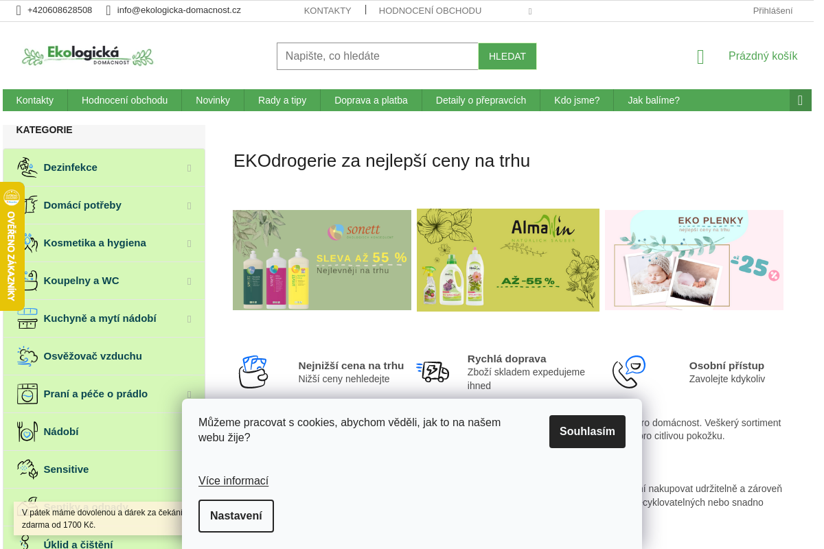
Task: Expand the Domácí potřeby category arrow
Action: (189, 206)
